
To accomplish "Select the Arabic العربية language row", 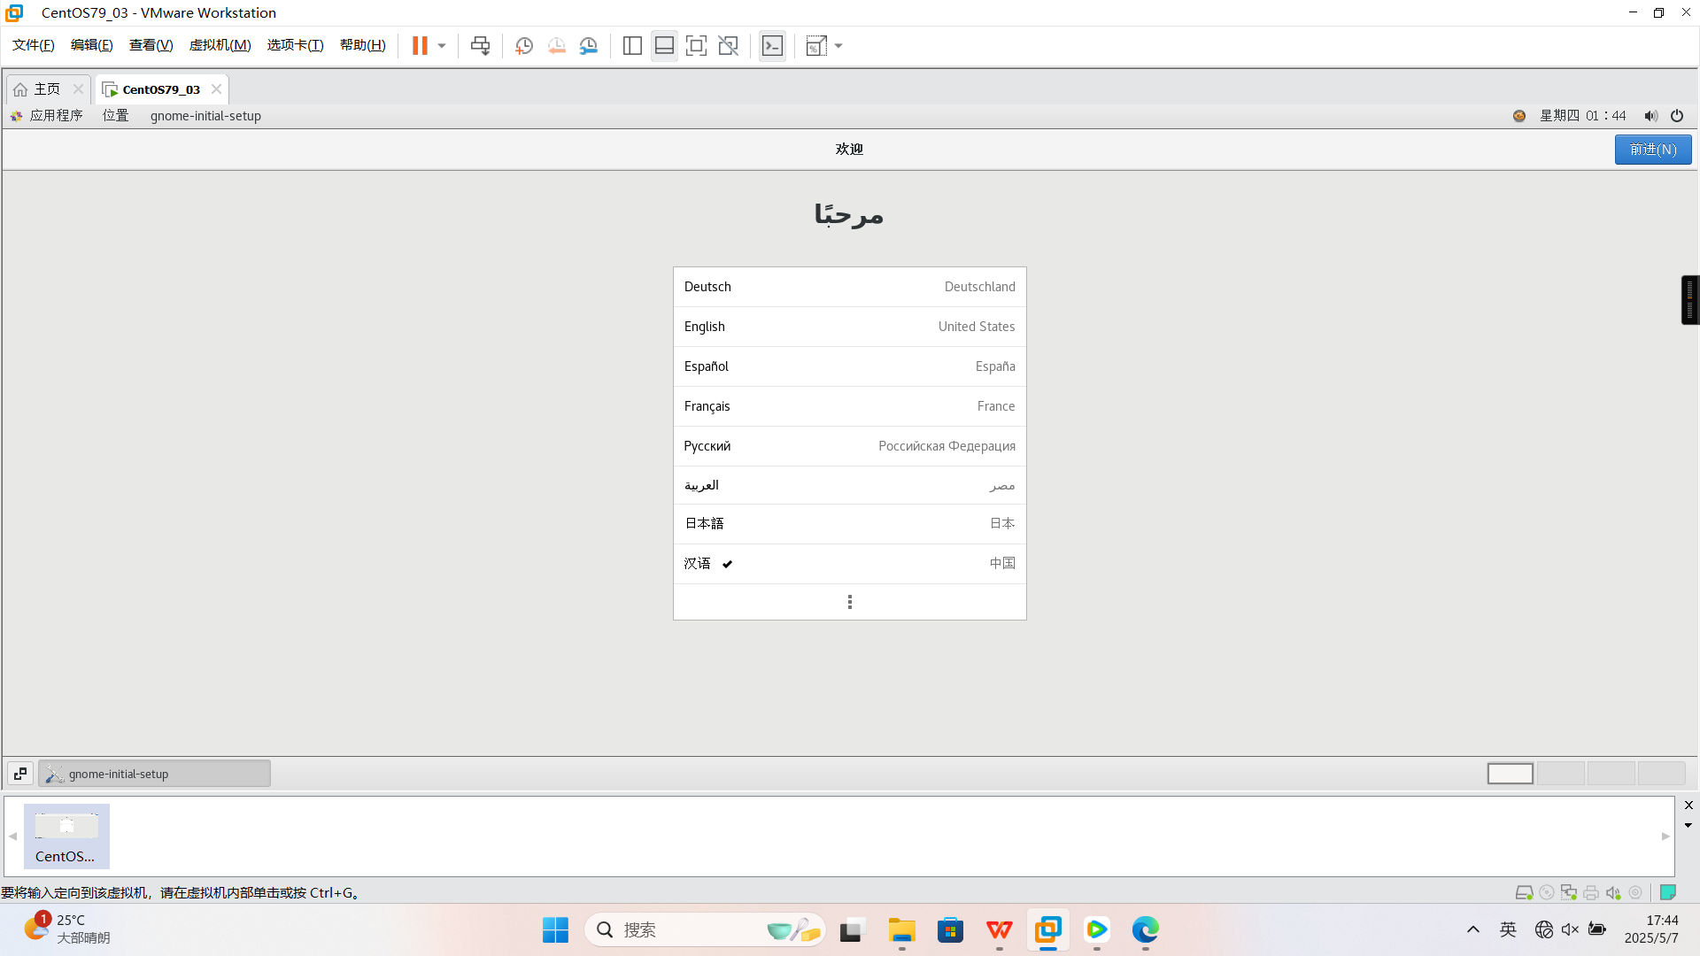I will (850, 485).
